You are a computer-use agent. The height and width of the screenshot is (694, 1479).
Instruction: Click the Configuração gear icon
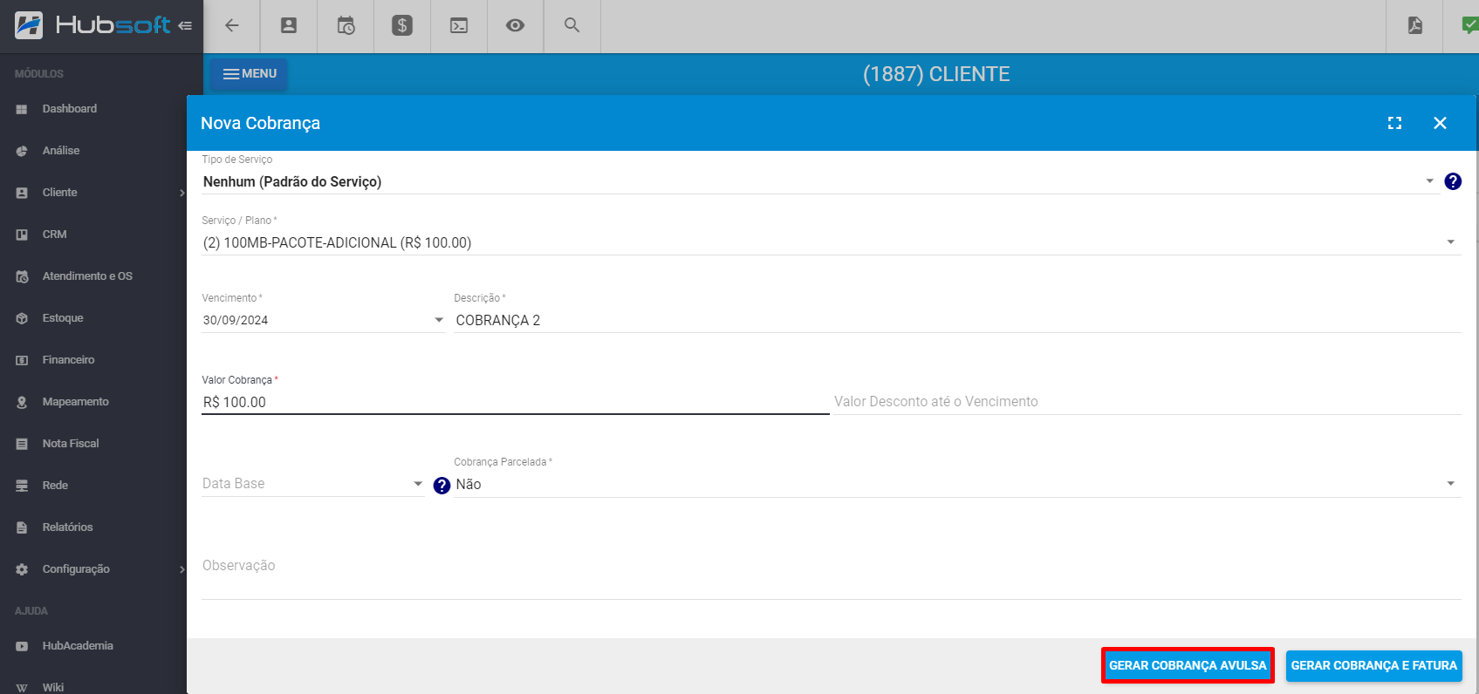pyautogui.click(x=22, y=569)
